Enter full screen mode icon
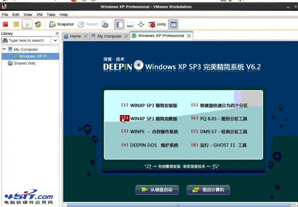 coord(141,24)
